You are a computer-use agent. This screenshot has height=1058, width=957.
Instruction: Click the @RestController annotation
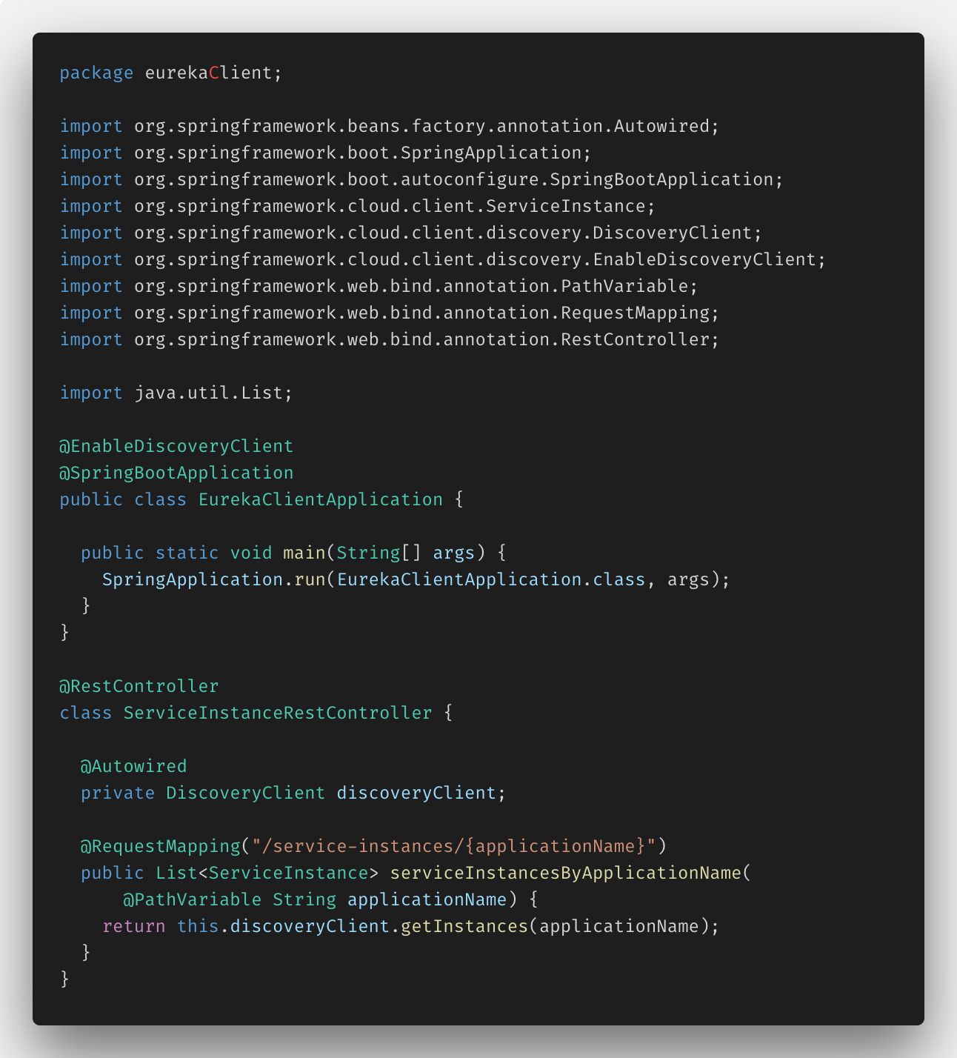tap(139, 686)
